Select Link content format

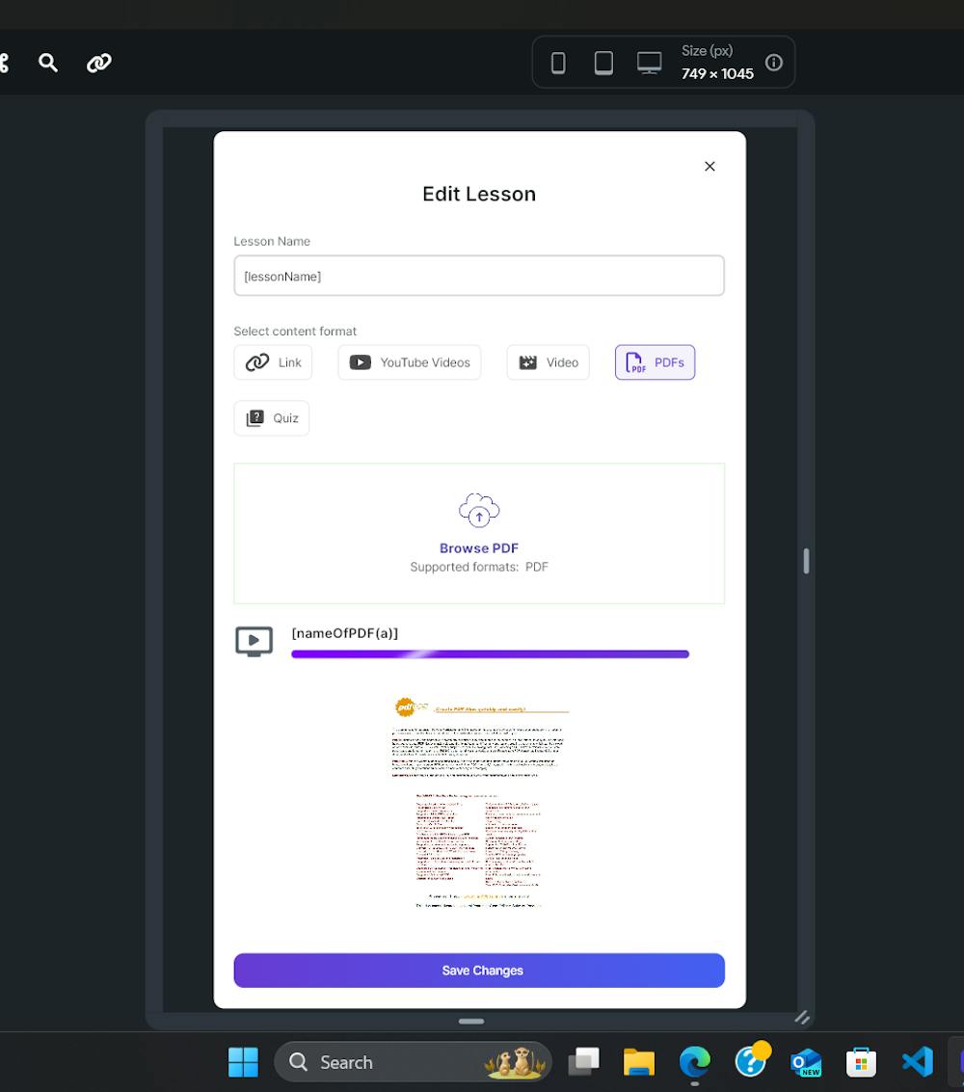(273, 362)
